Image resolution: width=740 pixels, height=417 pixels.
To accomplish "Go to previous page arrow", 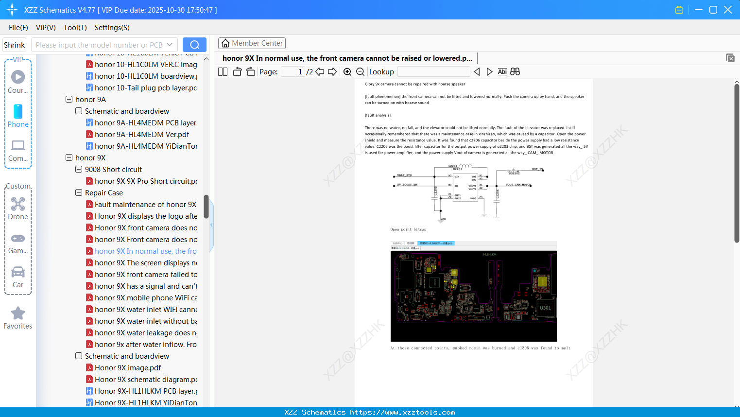I will tap(320, 71).
